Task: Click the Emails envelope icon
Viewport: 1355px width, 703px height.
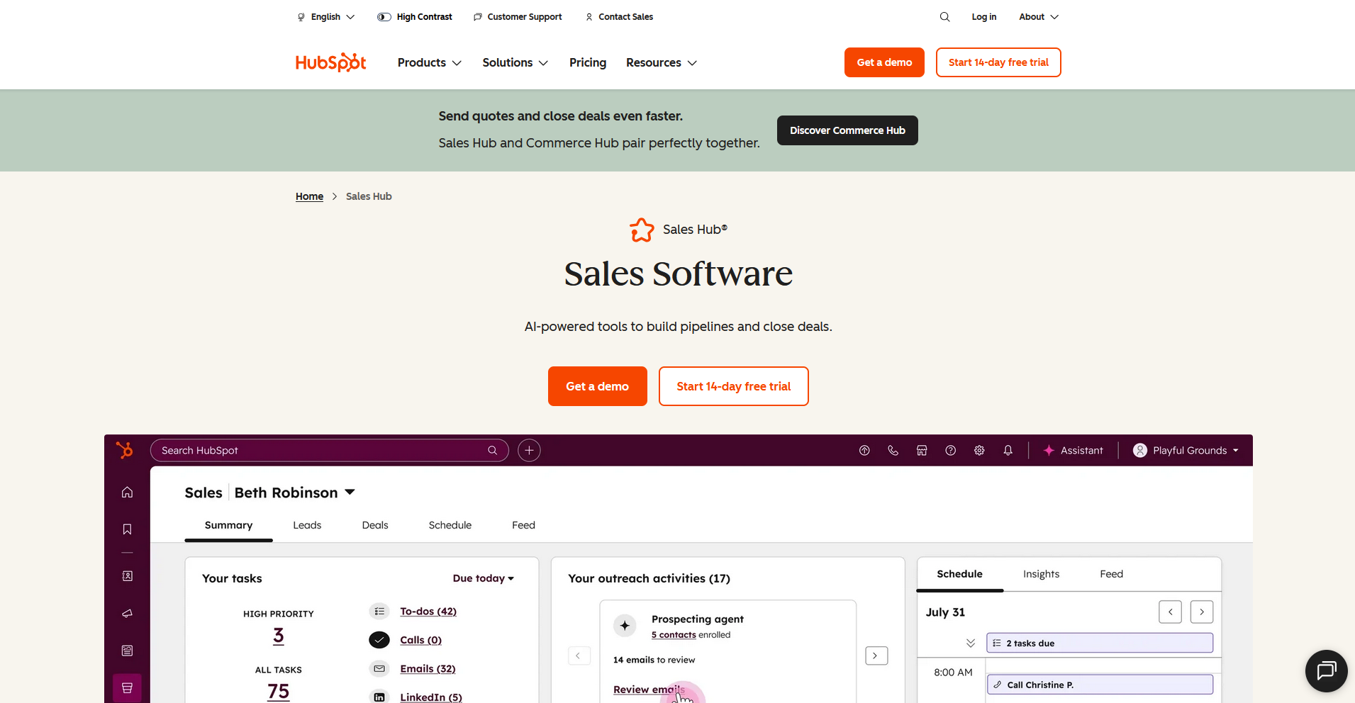Action: (379, 668)
